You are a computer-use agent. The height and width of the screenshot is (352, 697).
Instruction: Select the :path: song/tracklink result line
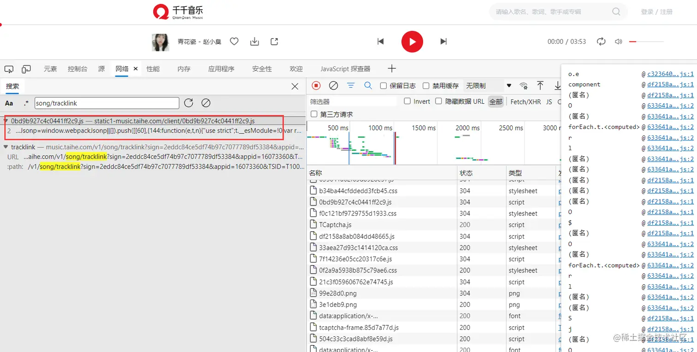click(154, 167)
